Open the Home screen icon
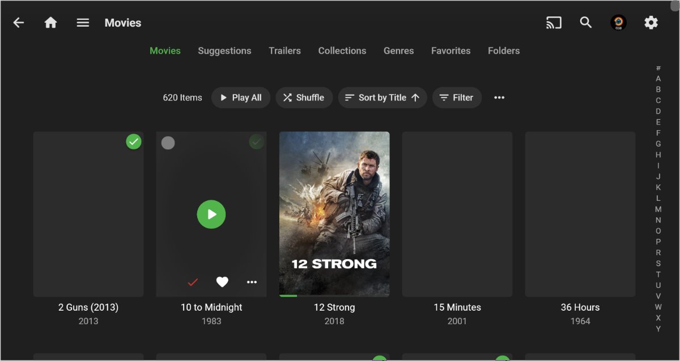This screenshot has width=680, height=361. click(x=51, y=23)
